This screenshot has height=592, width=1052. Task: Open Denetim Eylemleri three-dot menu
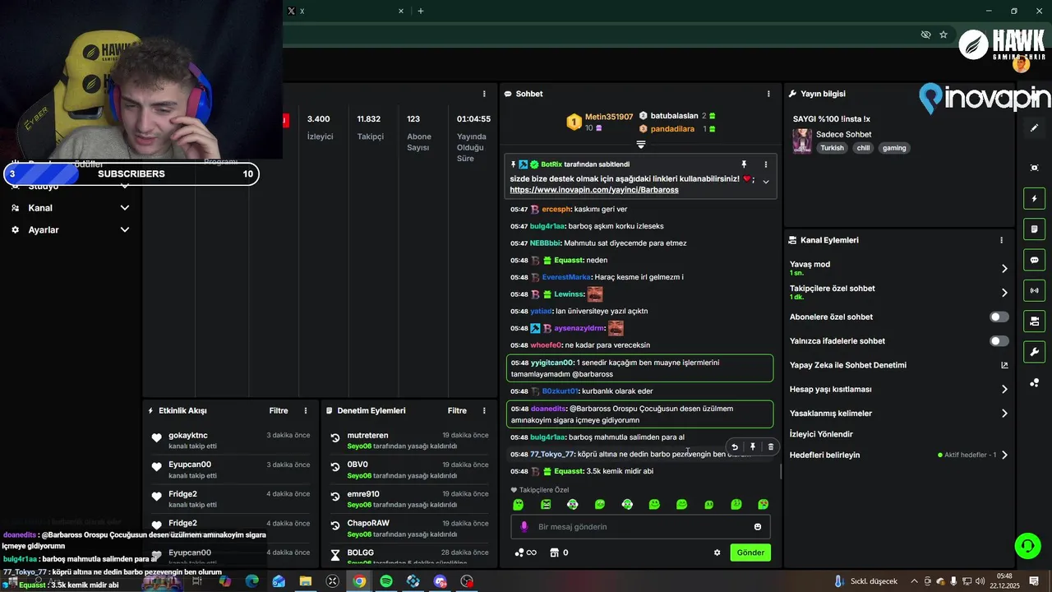484,410
